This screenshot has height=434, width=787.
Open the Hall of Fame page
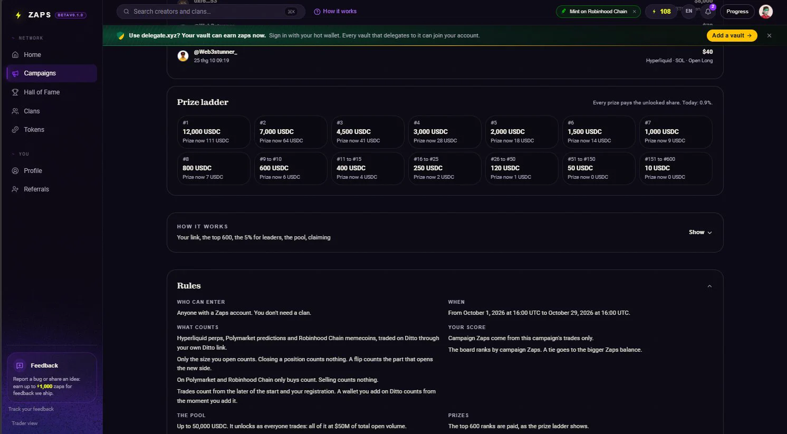point(52,92)
